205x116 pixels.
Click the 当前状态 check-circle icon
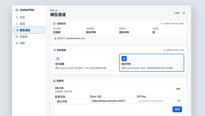[54, 24]
